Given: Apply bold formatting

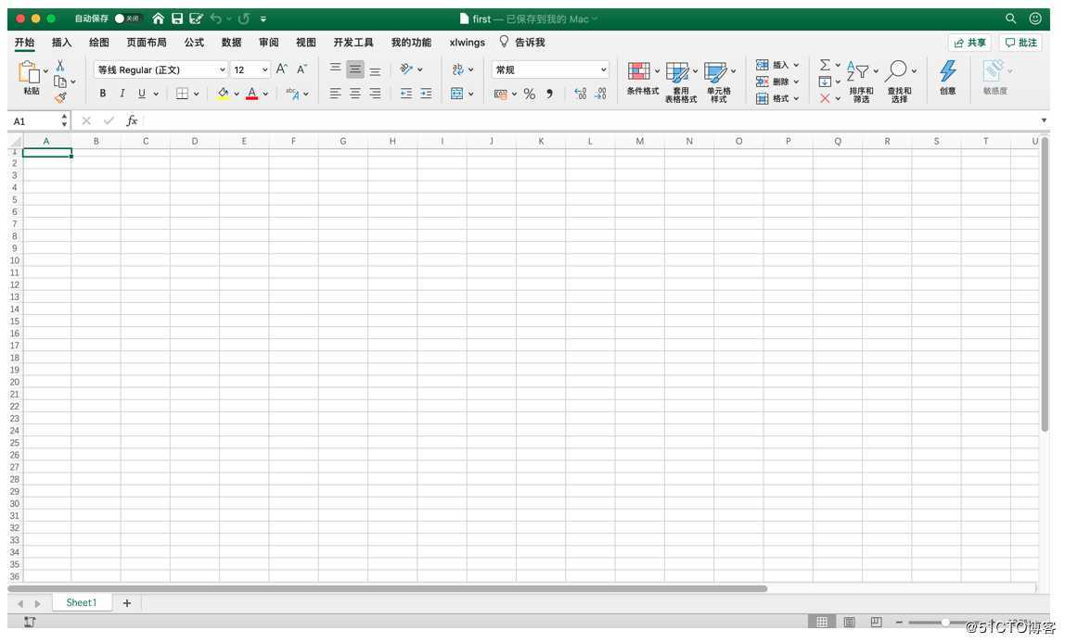Looking at the screenshot, I should 103,94.
